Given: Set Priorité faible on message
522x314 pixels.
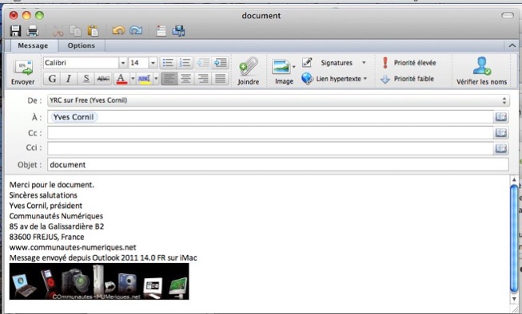Looking at the screenshot, I should tap(408, 79).
